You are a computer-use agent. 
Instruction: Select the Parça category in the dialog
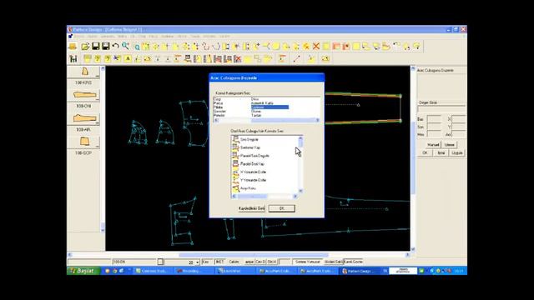coord(218,103)
